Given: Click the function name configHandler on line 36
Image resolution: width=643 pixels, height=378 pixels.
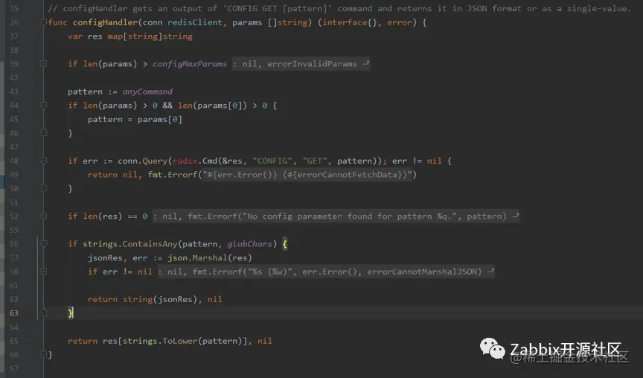Looking at the screenshot, I should coord(105,22).
